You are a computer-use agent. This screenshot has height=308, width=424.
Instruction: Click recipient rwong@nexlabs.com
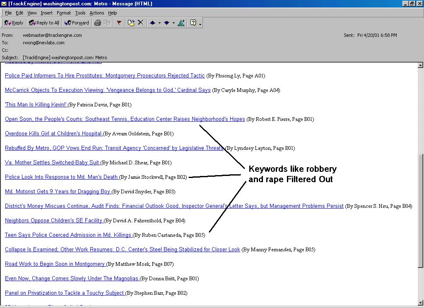[43, 43]
